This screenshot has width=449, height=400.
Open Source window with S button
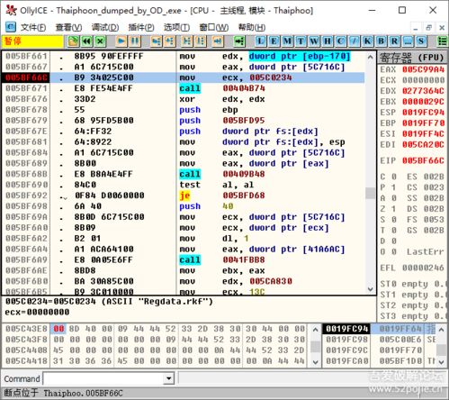point(421,41)
